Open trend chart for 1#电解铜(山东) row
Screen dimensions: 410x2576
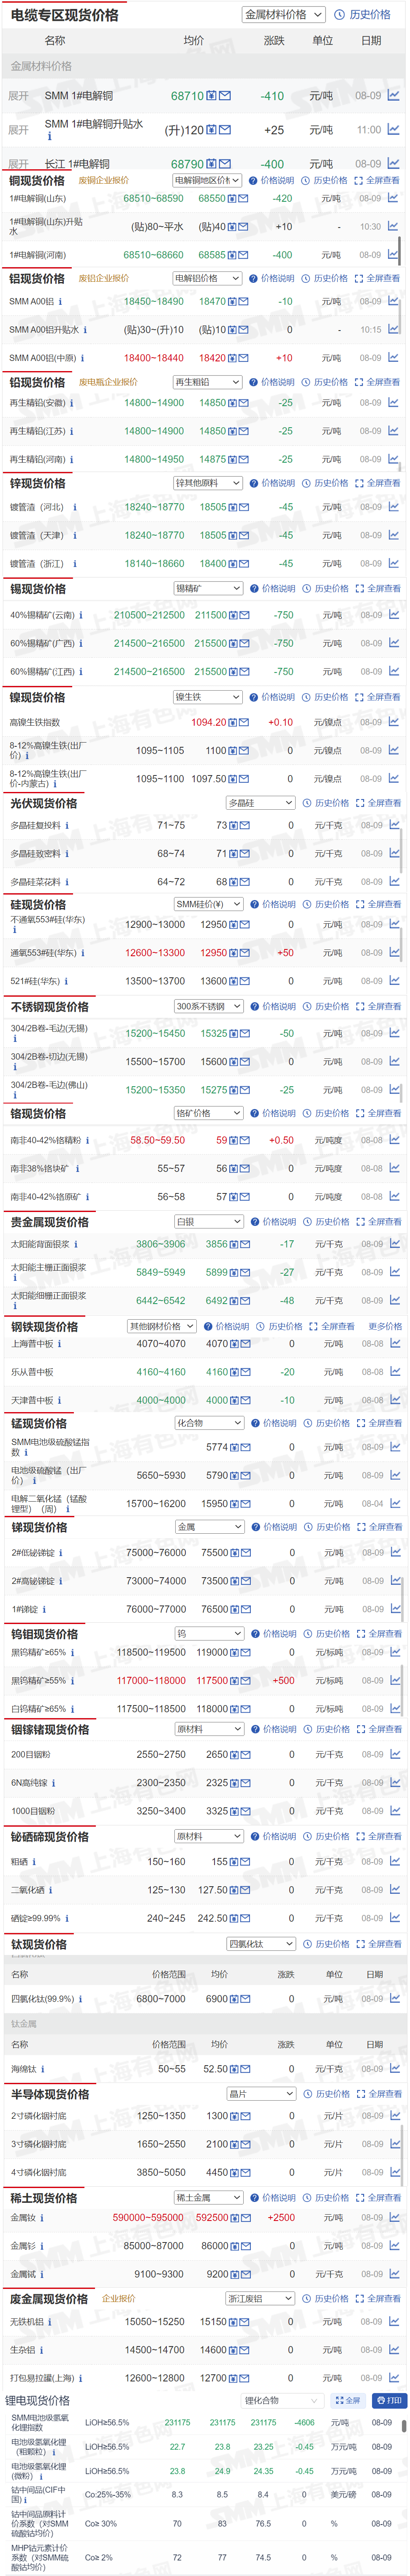[393, 198]
